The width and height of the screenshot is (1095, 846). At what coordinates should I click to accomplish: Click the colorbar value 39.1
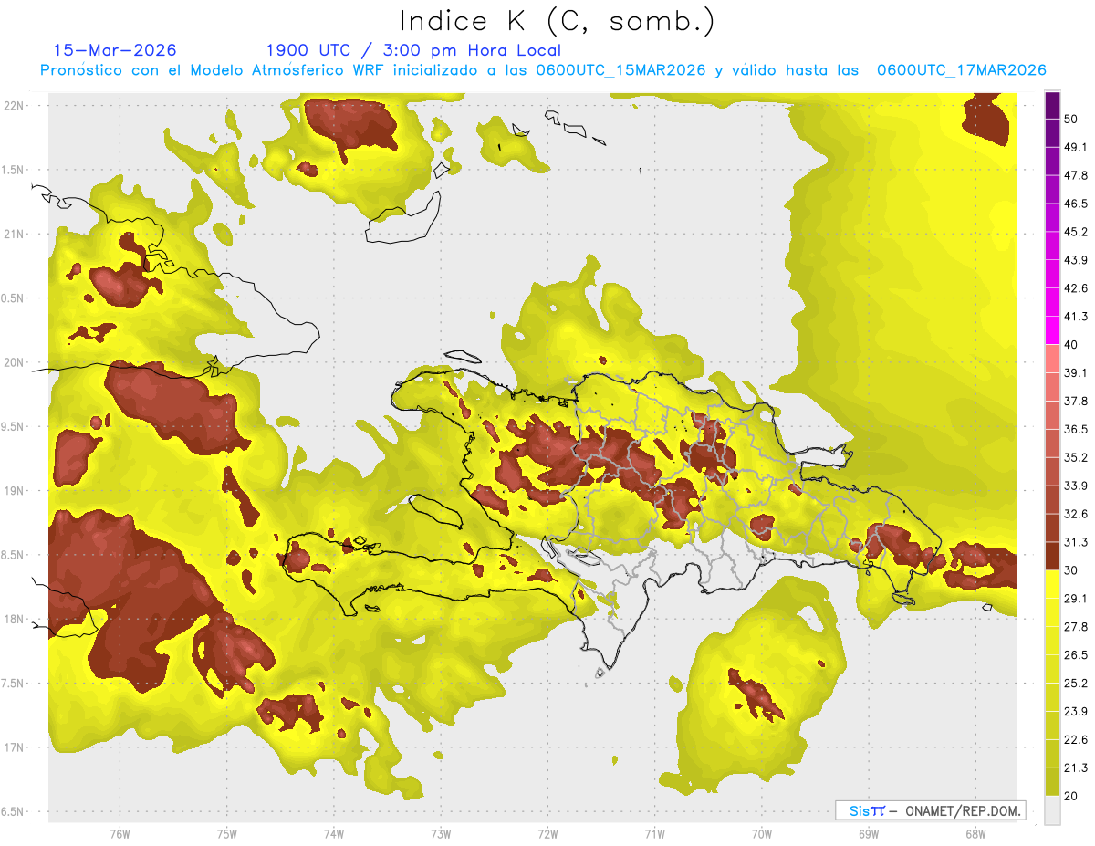coord(1075,372)
